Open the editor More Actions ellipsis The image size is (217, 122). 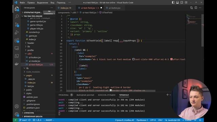tap(200, 8)
